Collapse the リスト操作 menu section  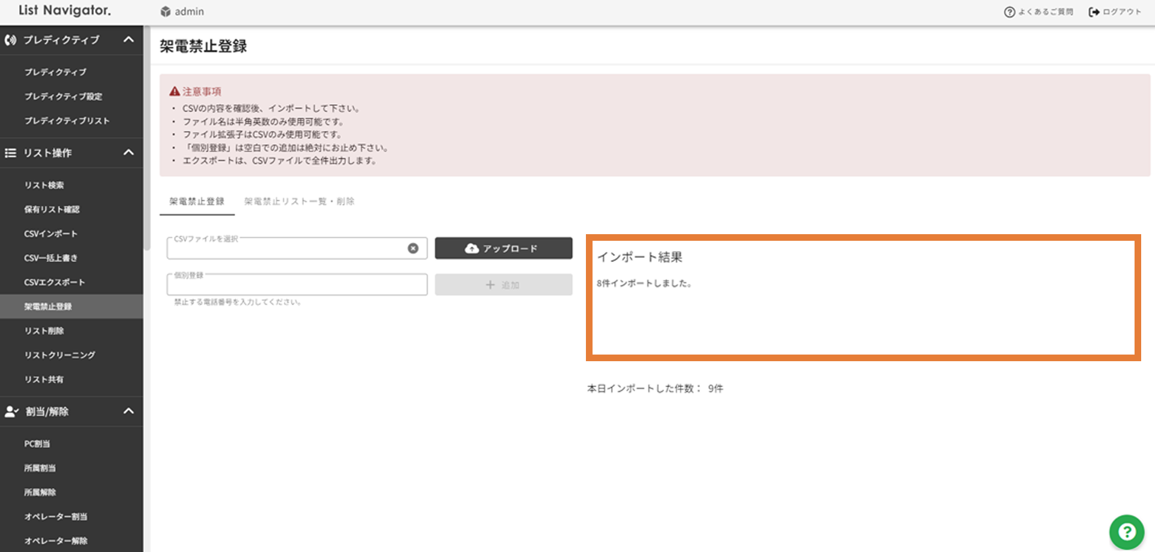tap(128, 152)
